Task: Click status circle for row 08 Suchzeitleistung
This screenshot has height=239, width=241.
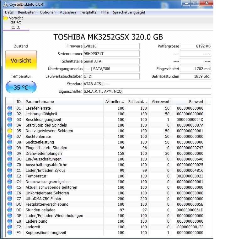Action: click(x=10, y=142)
